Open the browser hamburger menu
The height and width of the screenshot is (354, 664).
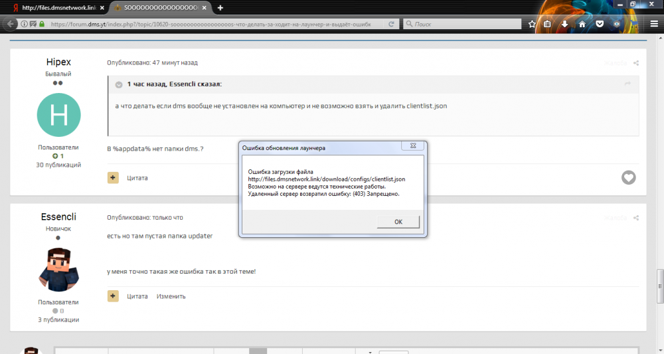click(x=654, y=23)
